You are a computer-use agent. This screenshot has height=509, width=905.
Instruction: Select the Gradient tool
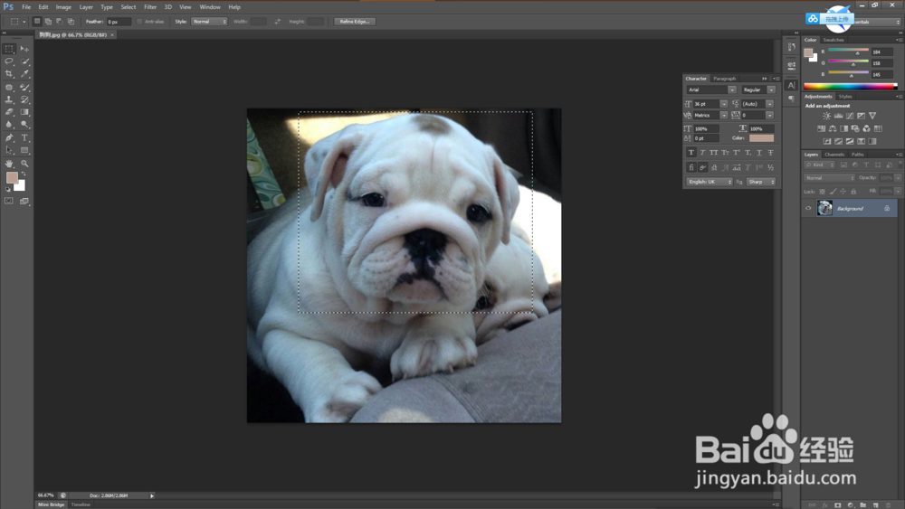coord(24,112)
